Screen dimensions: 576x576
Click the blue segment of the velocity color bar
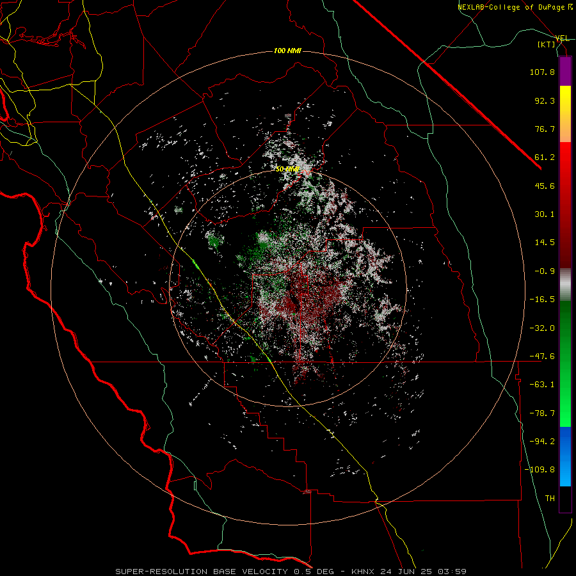(565, 456)
